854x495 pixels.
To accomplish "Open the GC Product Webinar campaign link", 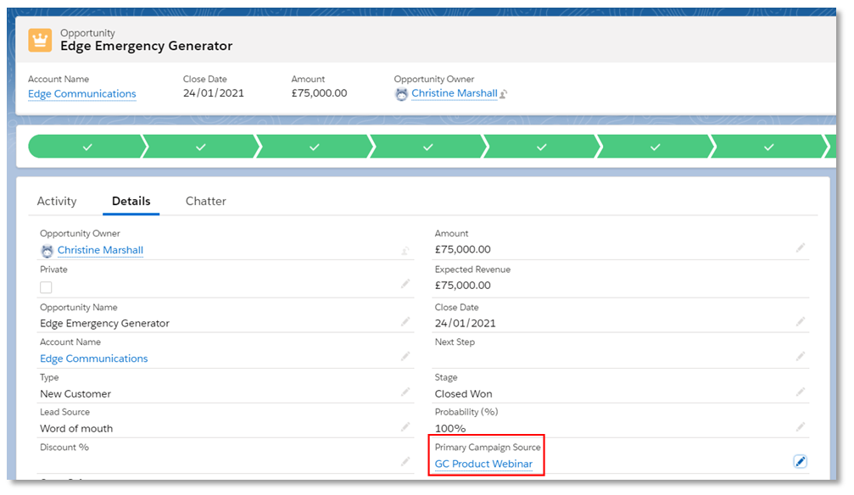I will coord(483,464).
